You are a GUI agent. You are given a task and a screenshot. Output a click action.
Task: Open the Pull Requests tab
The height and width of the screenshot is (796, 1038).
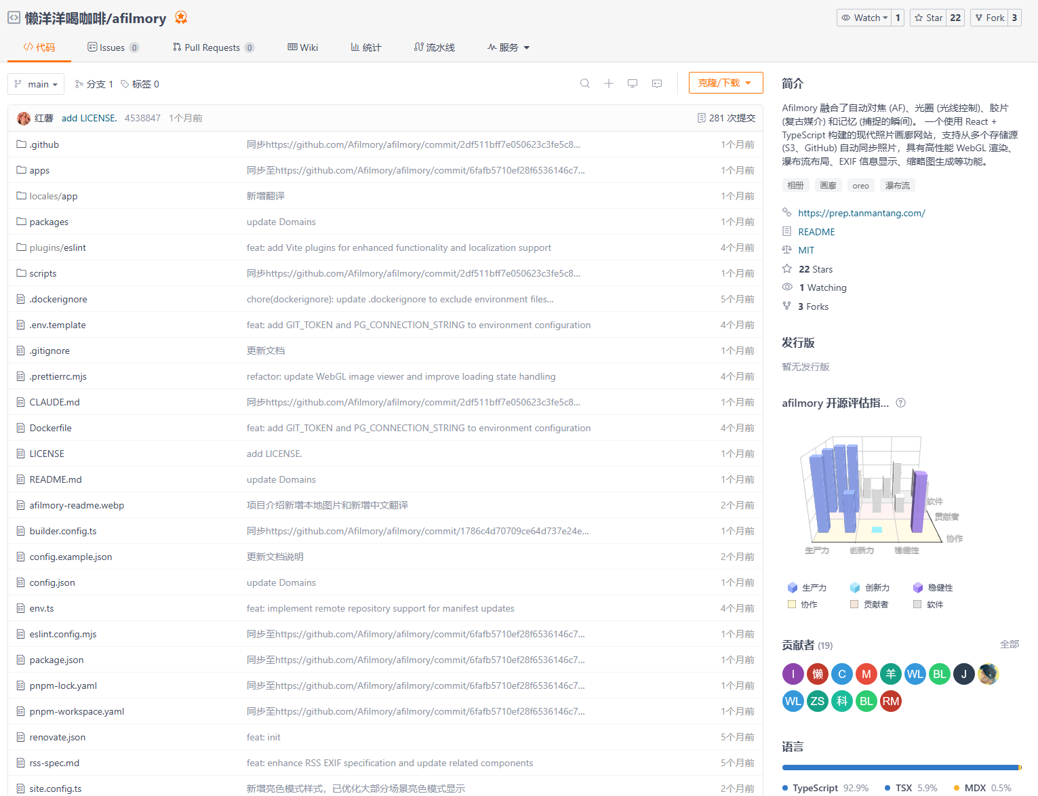point(214,47)
